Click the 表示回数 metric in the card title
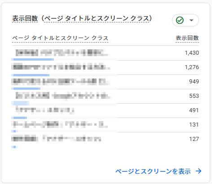The width and height of the screenshot is (212, 184). 25,18
